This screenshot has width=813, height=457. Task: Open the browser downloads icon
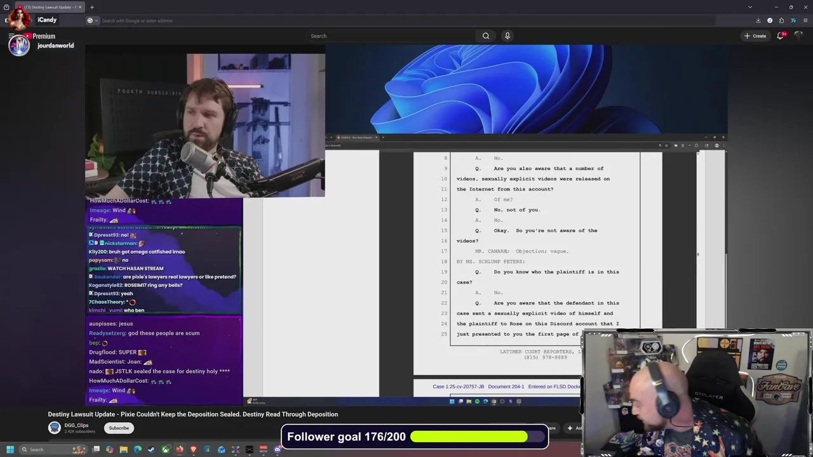click(758, 20)
